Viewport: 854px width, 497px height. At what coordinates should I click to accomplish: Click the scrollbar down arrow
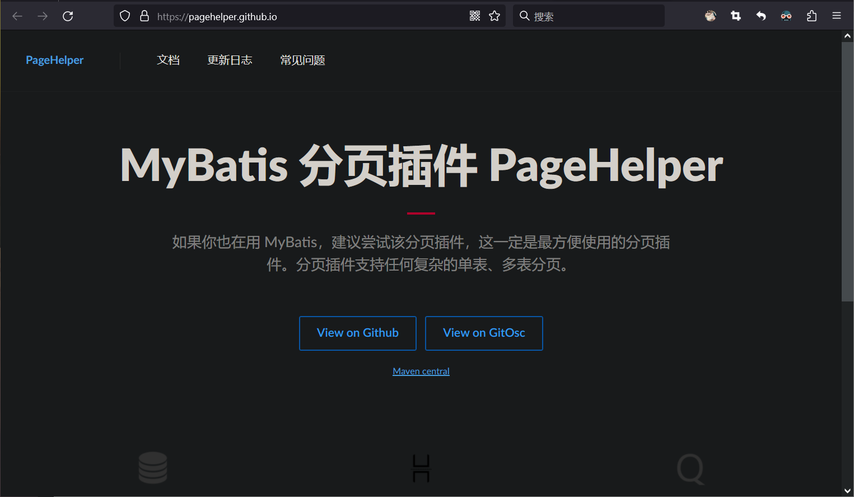click(x=847, y=491)
